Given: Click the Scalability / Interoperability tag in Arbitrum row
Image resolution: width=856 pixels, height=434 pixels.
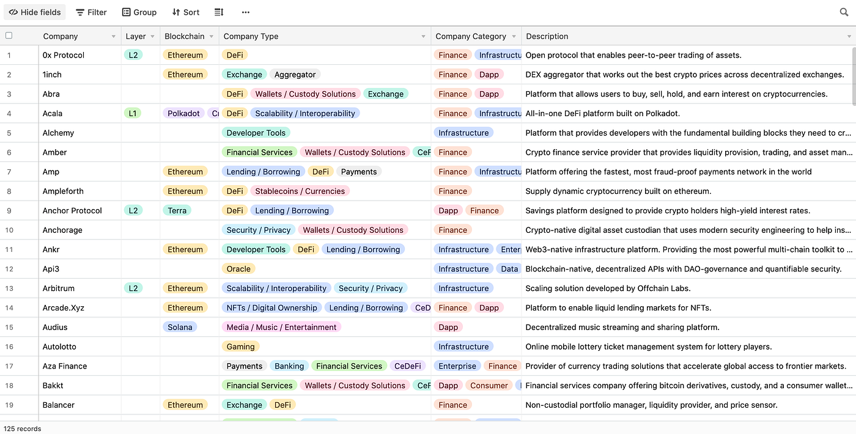Looking at the screenshot, I should (x=276, y=289).
